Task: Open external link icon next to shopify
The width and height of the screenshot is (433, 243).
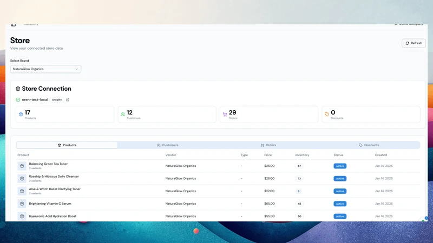Action: tap(68, 100)
